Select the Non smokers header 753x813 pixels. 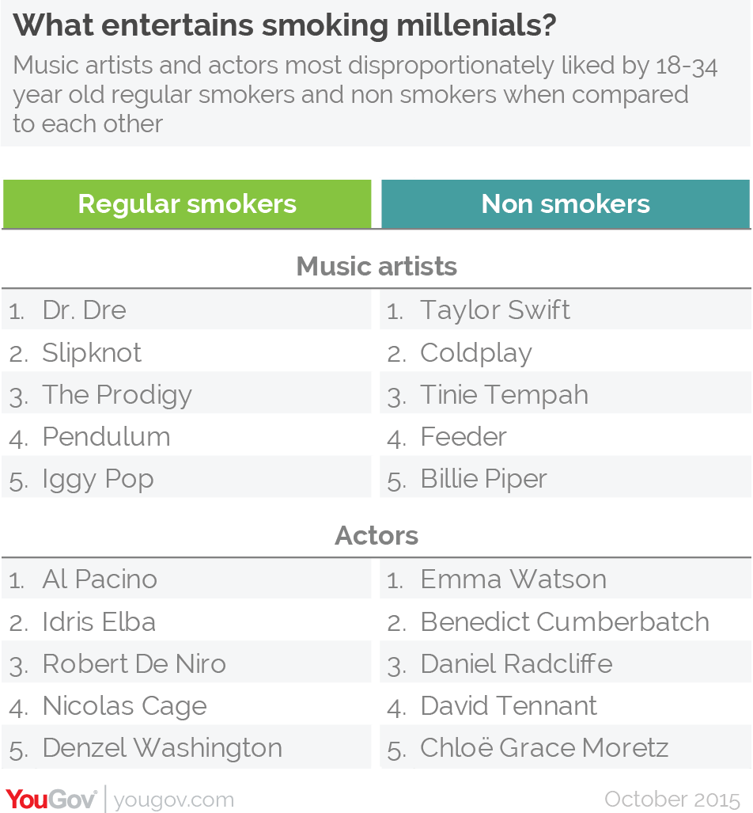click(x=566, y=203)
